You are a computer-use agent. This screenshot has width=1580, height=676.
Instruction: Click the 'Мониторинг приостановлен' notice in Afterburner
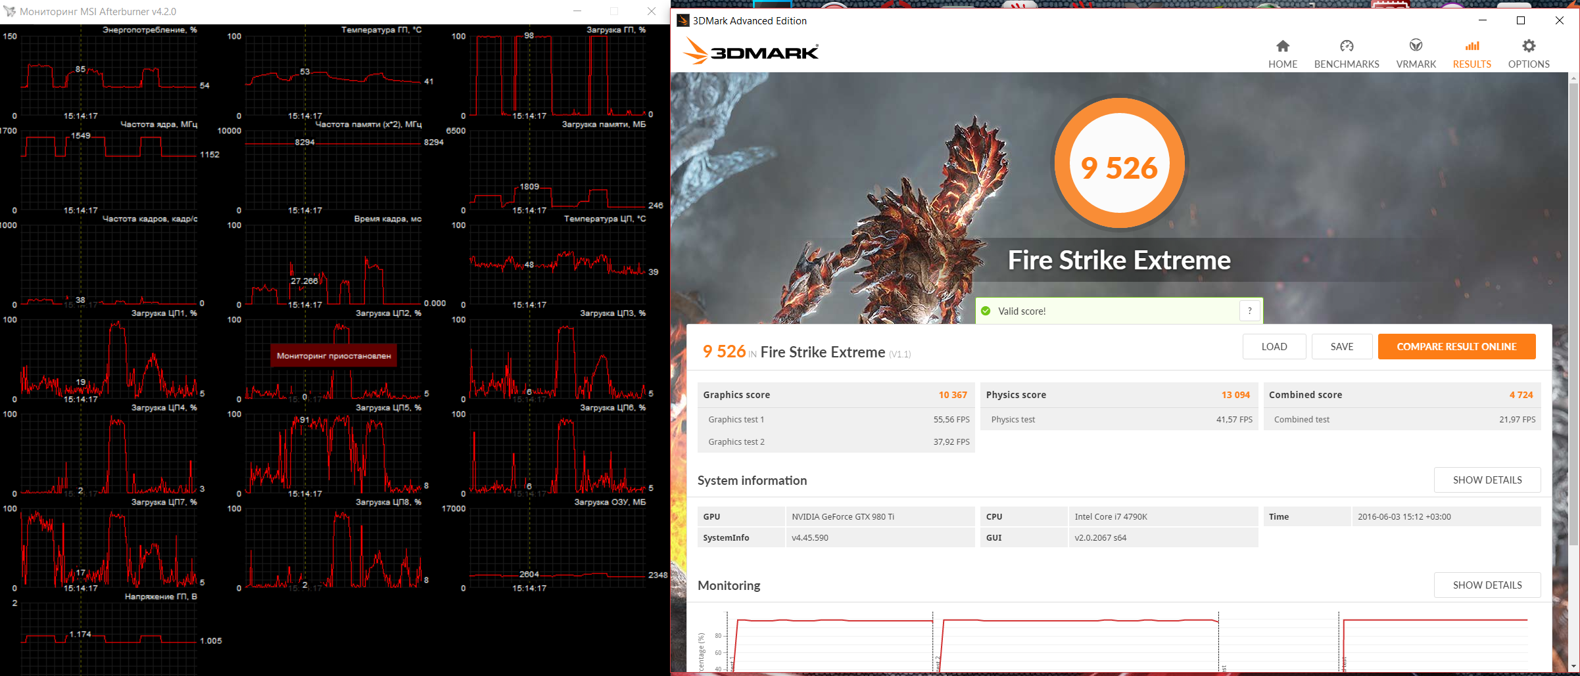click(333, 356)
